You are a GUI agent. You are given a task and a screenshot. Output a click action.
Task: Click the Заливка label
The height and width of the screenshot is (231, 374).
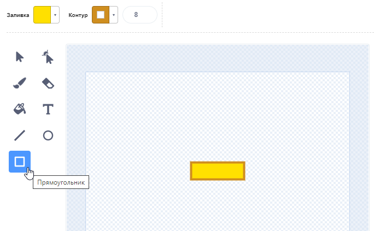18,15
